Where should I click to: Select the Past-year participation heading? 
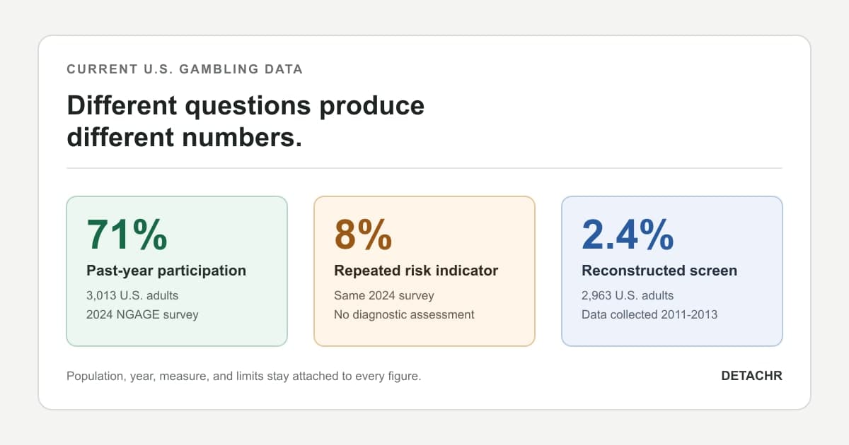166,271
